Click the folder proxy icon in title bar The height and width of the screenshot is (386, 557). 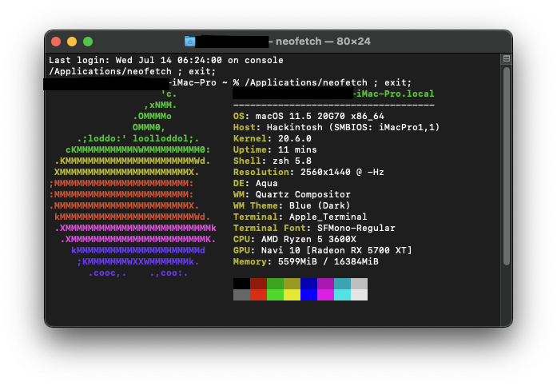[x=190, y=42]
